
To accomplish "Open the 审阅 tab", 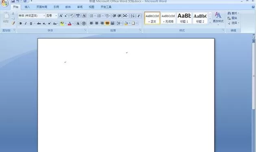I will (80, 7).
